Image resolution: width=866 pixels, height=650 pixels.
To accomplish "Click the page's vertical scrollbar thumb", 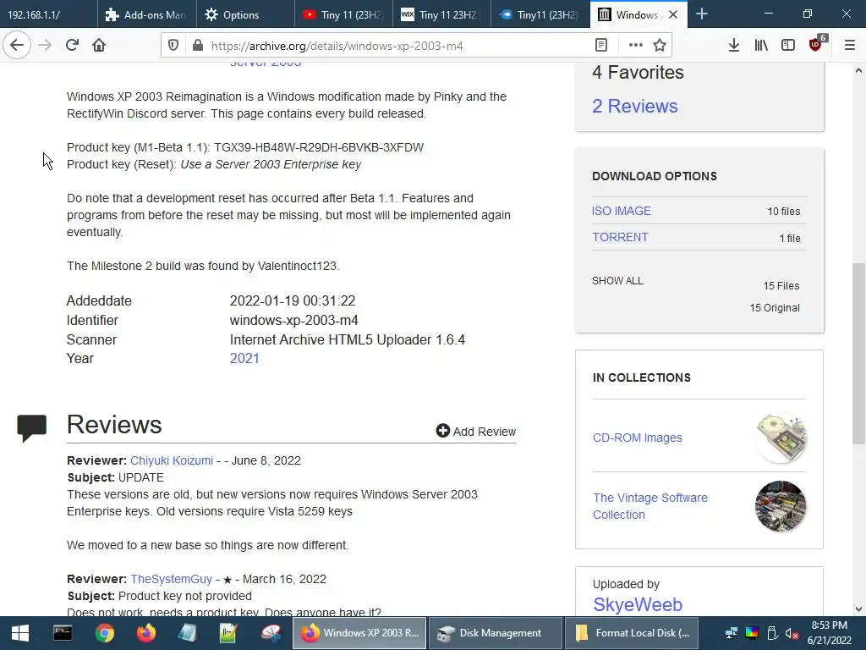I will [x=858, y=354].
